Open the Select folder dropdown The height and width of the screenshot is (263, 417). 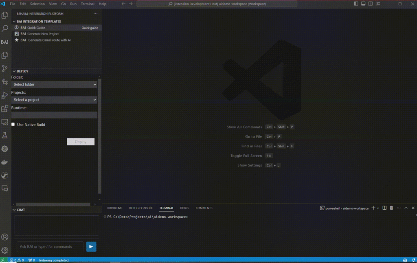point(54,84)
